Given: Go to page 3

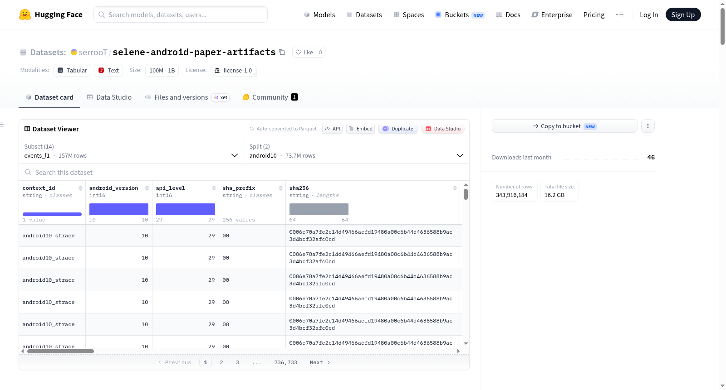Looking at the screenshot, I should 237,362.
